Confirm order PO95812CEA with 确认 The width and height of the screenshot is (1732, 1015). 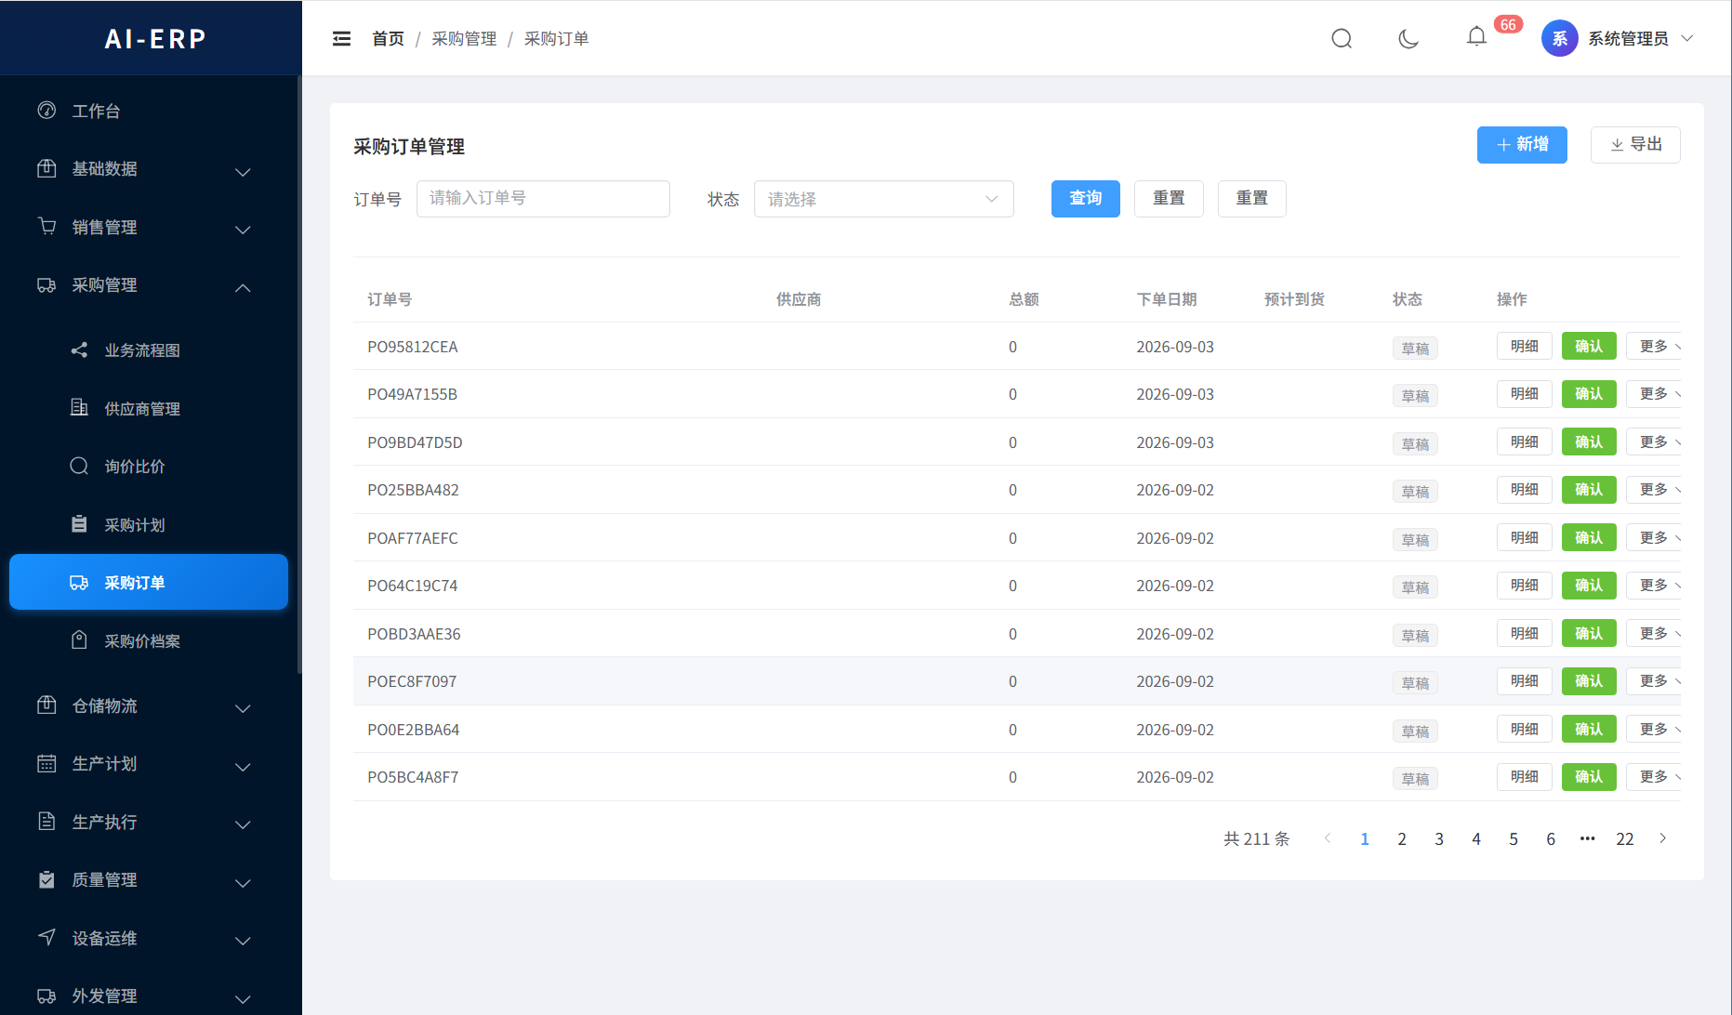(1589, 346)
